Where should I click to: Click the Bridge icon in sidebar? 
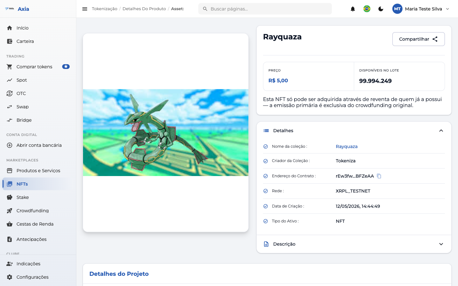click(x=10, y=120)
